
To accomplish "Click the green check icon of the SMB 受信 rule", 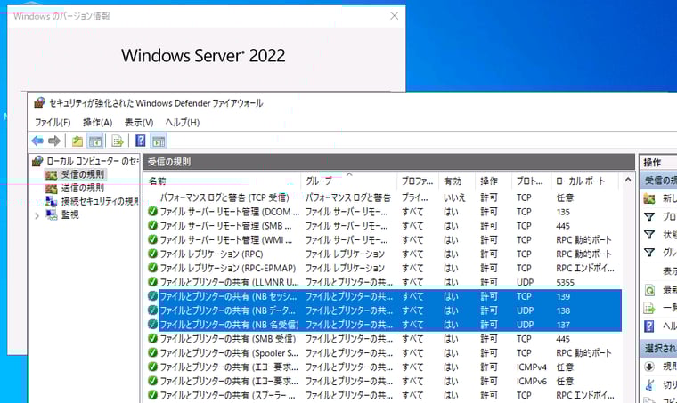I will (x=152, y=338).
